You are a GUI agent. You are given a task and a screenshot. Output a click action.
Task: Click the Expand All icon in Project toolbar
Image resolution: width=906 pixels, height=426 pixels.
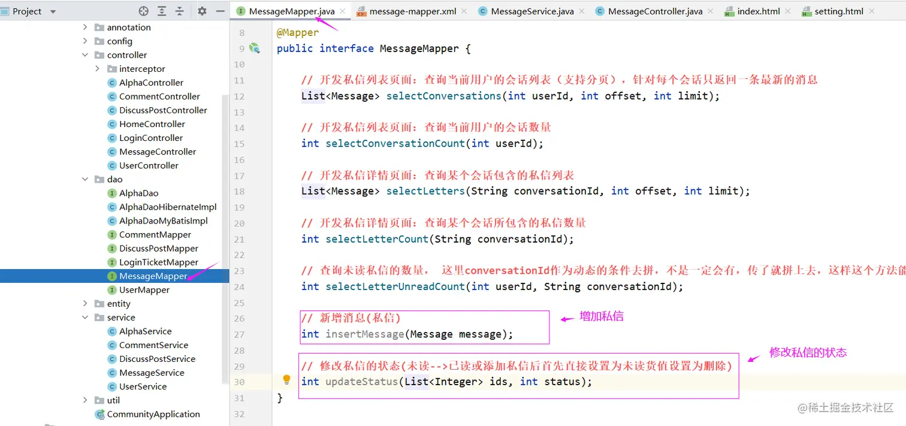click(x=162, y=11)
